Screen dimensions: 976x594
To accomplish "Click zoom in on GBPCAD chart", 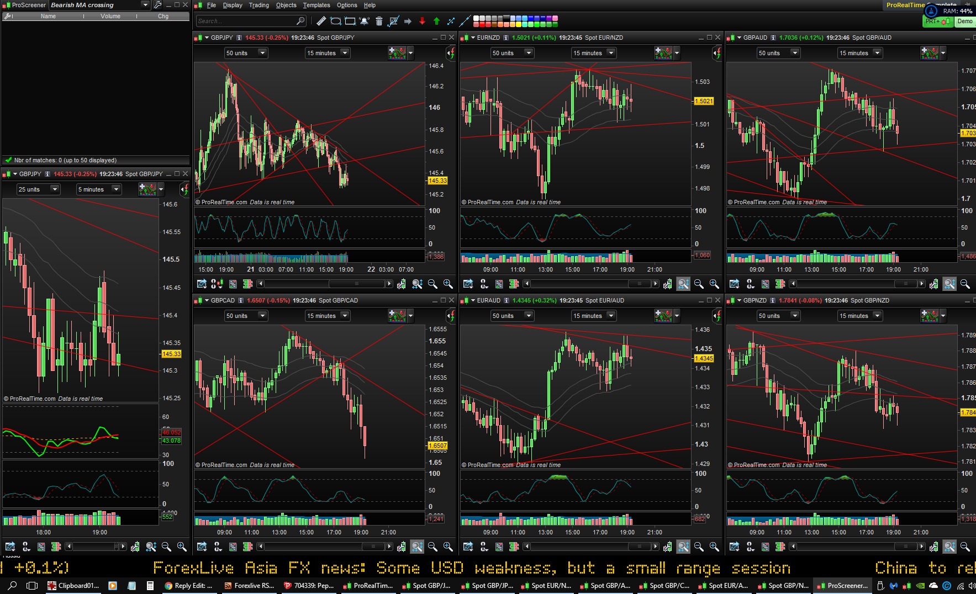I will 448,547.
